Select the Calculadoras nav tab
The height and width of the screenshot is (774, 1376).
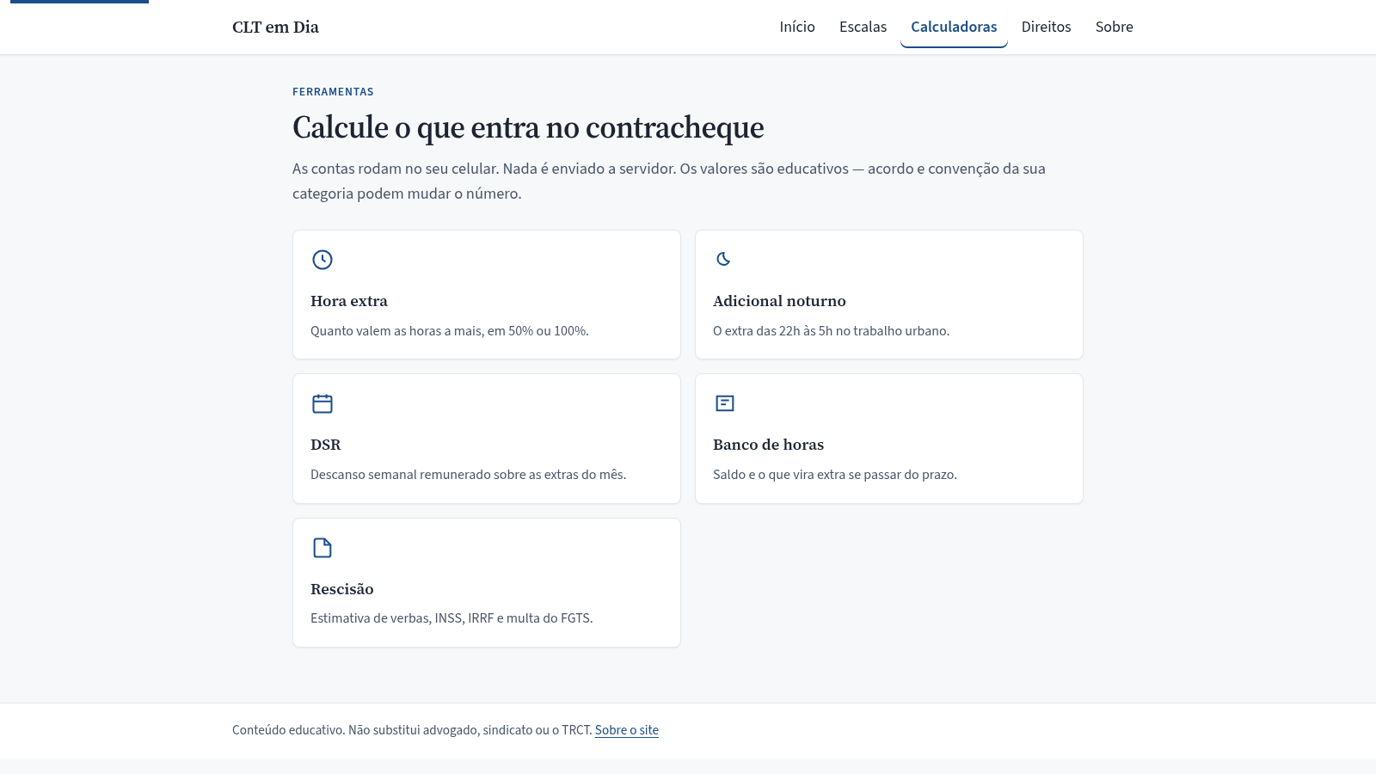[954, 27]
